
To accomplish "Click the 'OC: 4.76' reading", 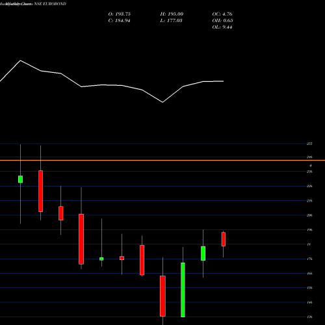I will (222, 14).
